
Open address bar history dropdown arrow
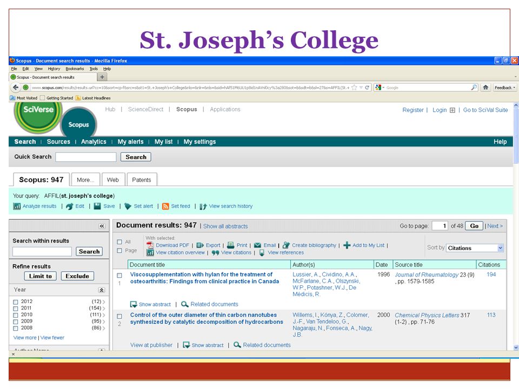click(x=361, y=88)
